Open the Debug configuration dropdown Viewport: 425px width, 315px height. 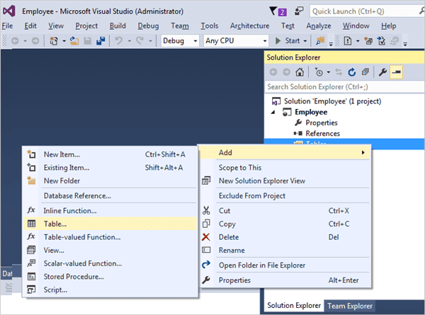tap(181, 40)
